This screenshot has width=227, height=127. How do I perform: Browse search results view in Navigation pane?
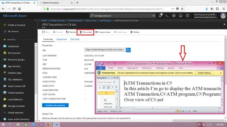[108, 87]
